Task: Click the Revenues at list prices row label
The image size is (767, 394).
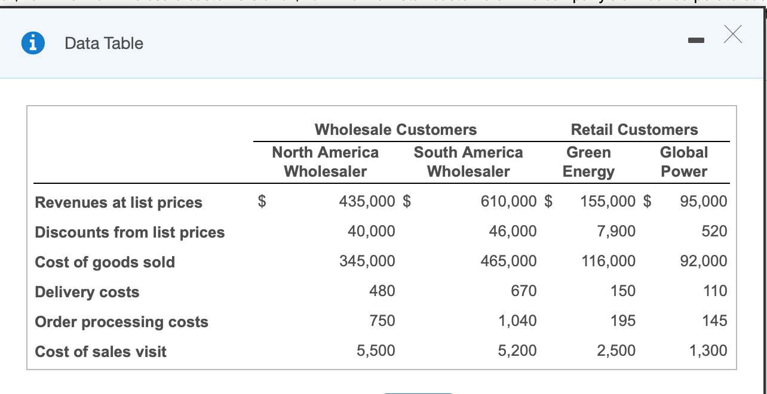Action: pos(118,202)
